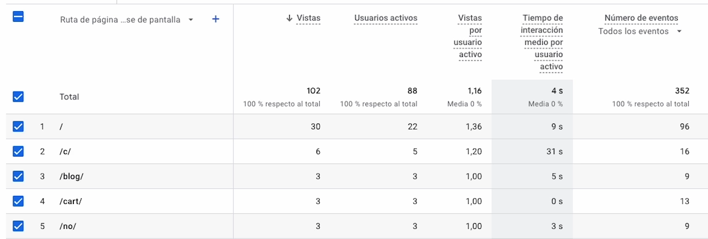Toggle the /cart/ row checkbox
Screen dimensions: 708x239
18,201
